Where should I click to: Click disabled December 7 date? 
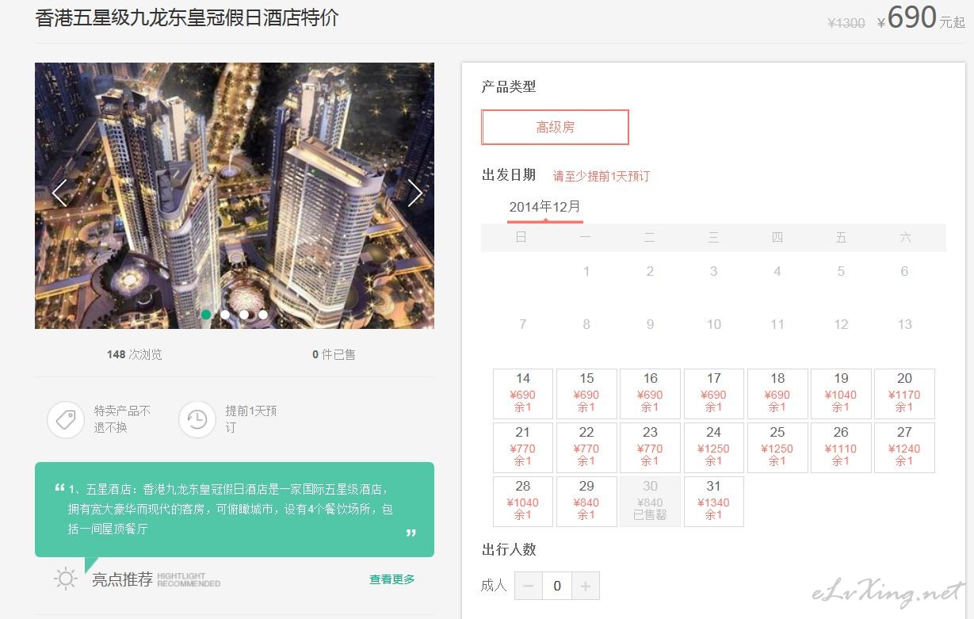click(523, 324)
